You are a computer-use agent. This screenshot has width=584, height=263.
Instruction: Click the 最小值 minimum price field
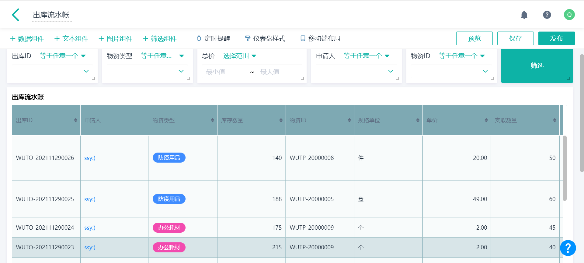(x=224, y=72)
